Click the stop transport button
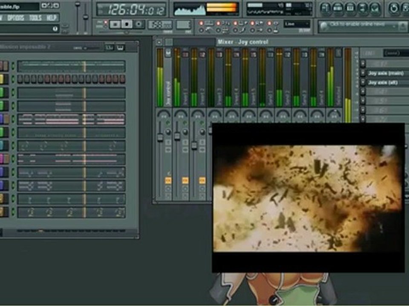 (127, 25)
